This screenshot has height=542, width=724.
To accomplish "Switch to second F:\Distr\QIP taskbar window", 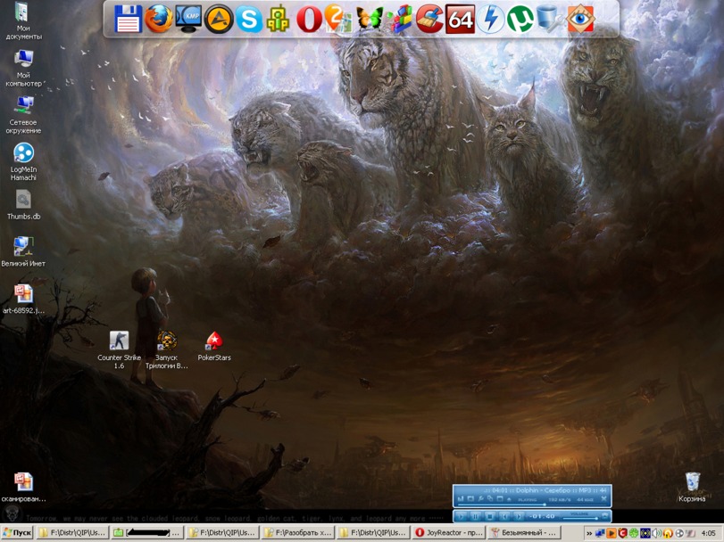I will pyautogui.click(x=223, y=533).
